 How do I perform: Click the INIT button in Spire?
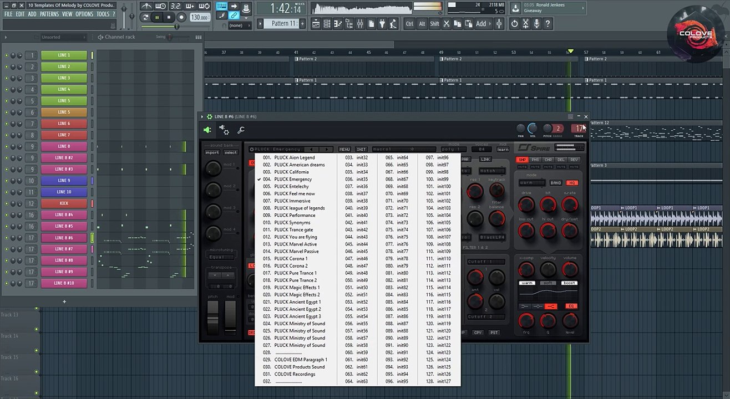pos(361,150)
